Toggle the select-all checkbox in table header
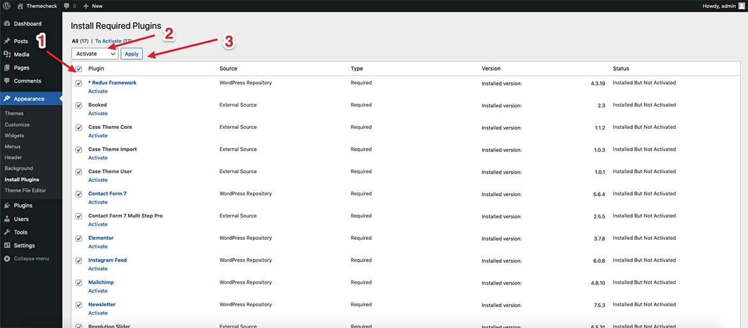Image resolution: width=748 pixels, height=328 pixels. (79, 68)
